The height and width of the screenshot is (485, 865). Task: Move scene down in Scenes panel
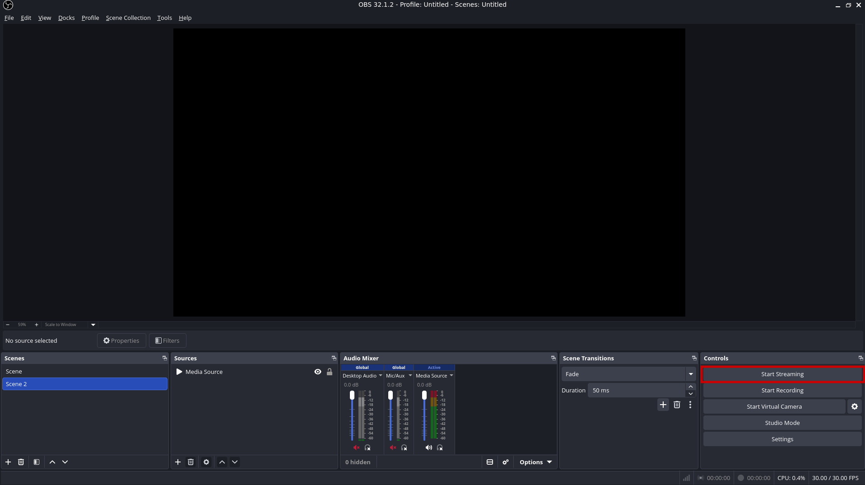point(65,462)
